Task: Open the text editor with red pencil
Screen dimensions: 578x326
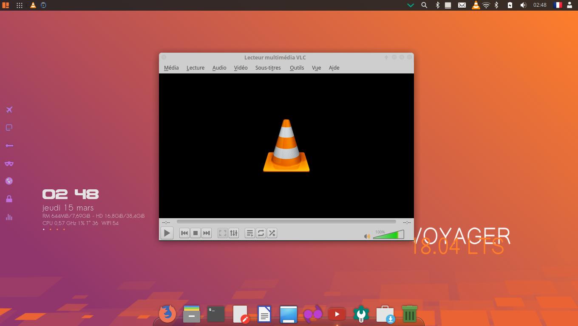Action: click(241, 315)
